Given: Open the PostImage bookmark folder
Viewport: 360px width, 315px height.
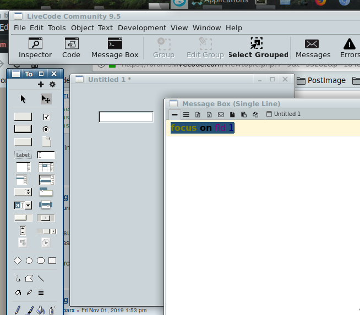Looking at the screenshot, I should [x=321, y=80].
